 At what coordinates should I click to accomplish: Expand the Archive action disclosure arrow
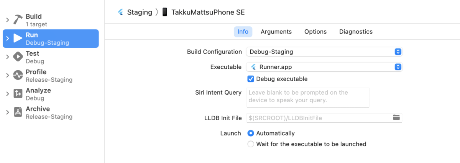point(7,112)
